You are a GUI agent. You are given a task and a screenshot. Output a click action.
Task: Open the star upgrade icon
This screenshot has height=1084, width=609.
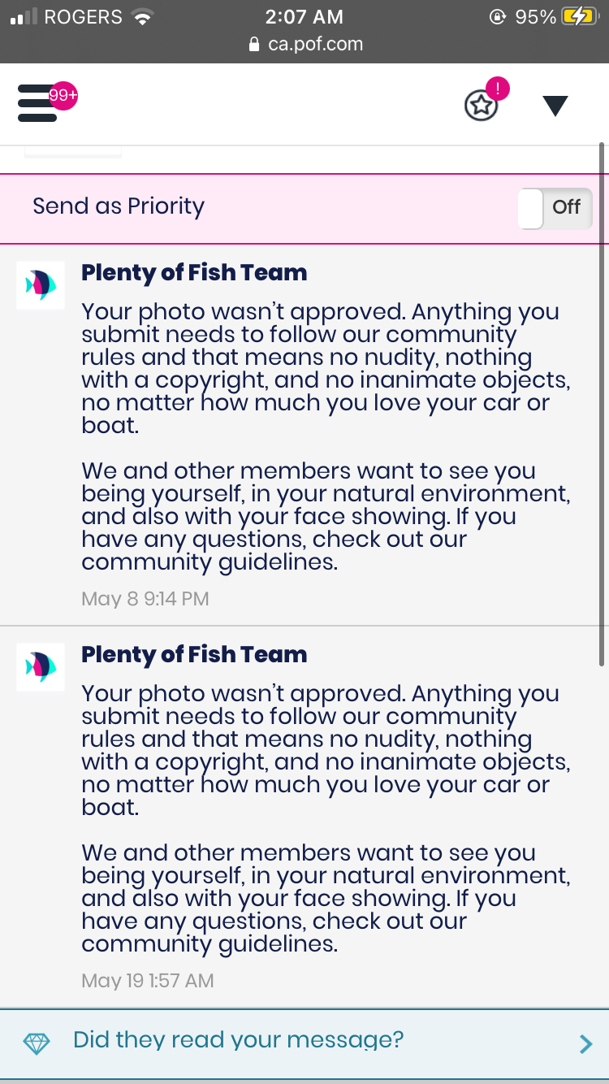pos(481,106)
